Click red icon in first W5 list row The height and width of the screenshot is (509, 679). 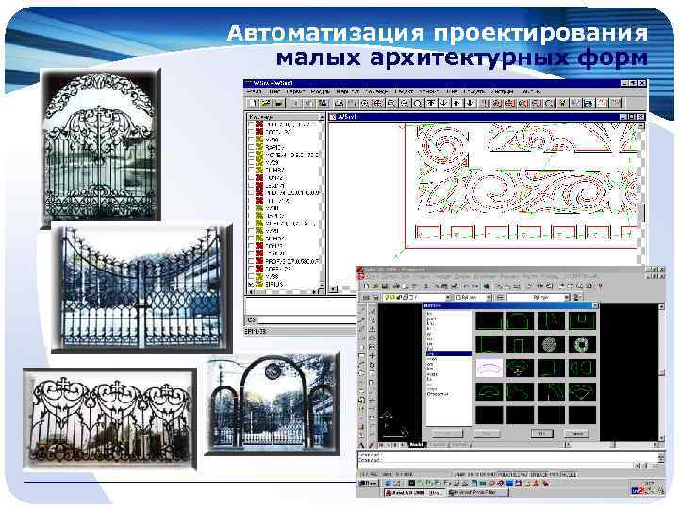(x=259, y=124)
